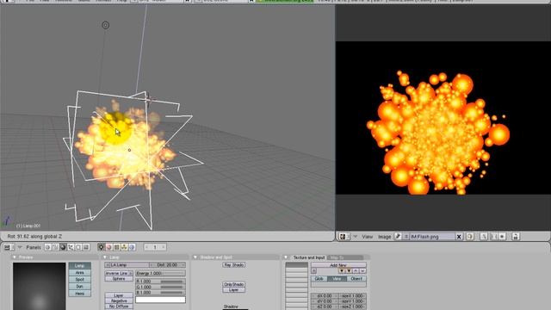Select the Lamp buttons sub-context icon

click(x=102, y=247)
